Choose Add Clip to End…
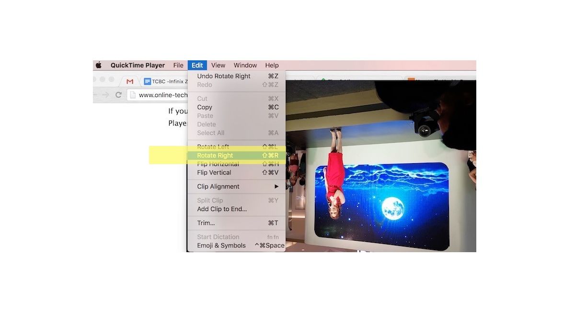Image resolution: width=575 pixels, height=323 pixels. pos(236,209)
